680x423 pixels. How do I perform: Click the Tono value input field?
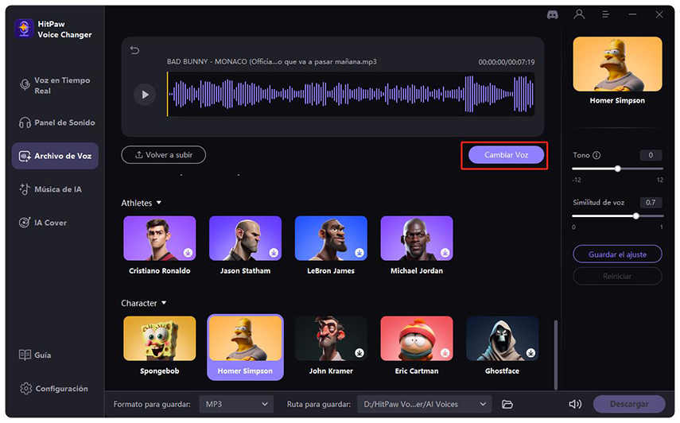[650, 156]
